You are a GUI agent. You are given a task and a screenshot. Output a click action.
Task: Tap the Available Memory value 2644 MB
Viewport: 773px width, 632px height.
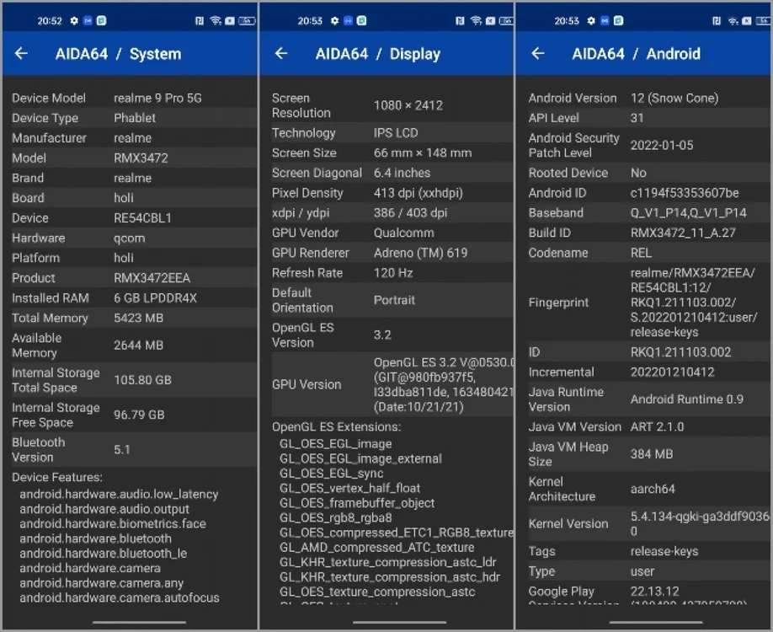coord(139,345)
